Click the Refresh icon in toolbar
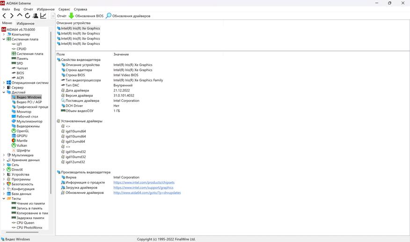This screenshot has width=410, height=242. [x=28, y=16]
